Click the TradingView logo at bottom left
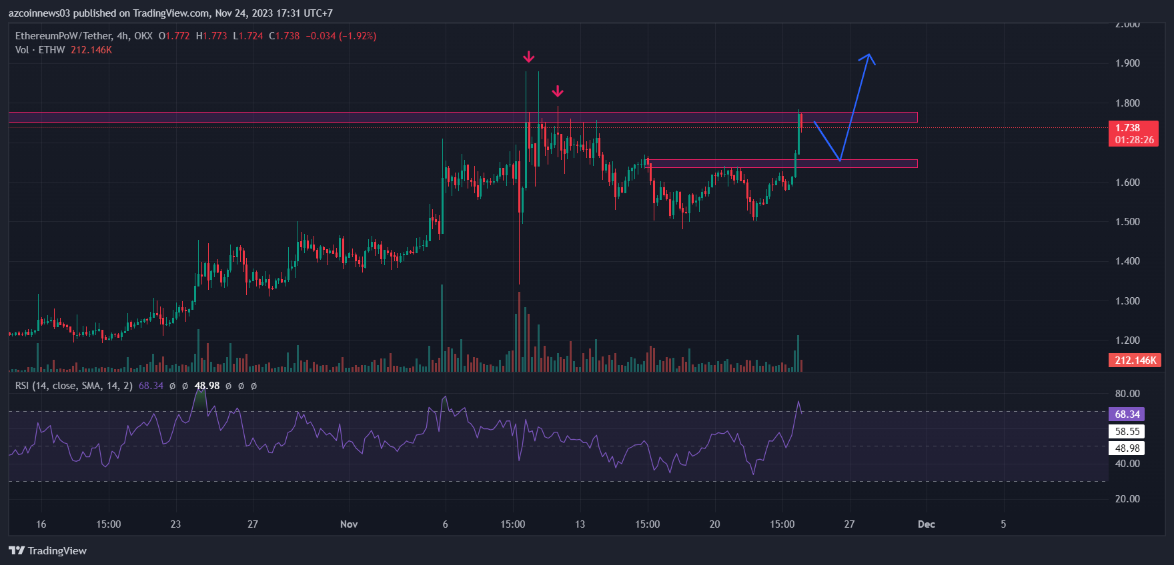1174x565 pixels. (47, 550)
